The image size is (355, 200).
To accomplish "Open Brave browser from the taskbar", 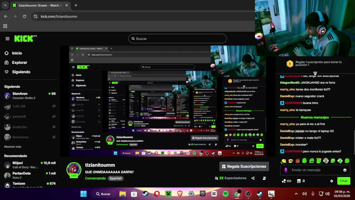I will coord(180,194).
